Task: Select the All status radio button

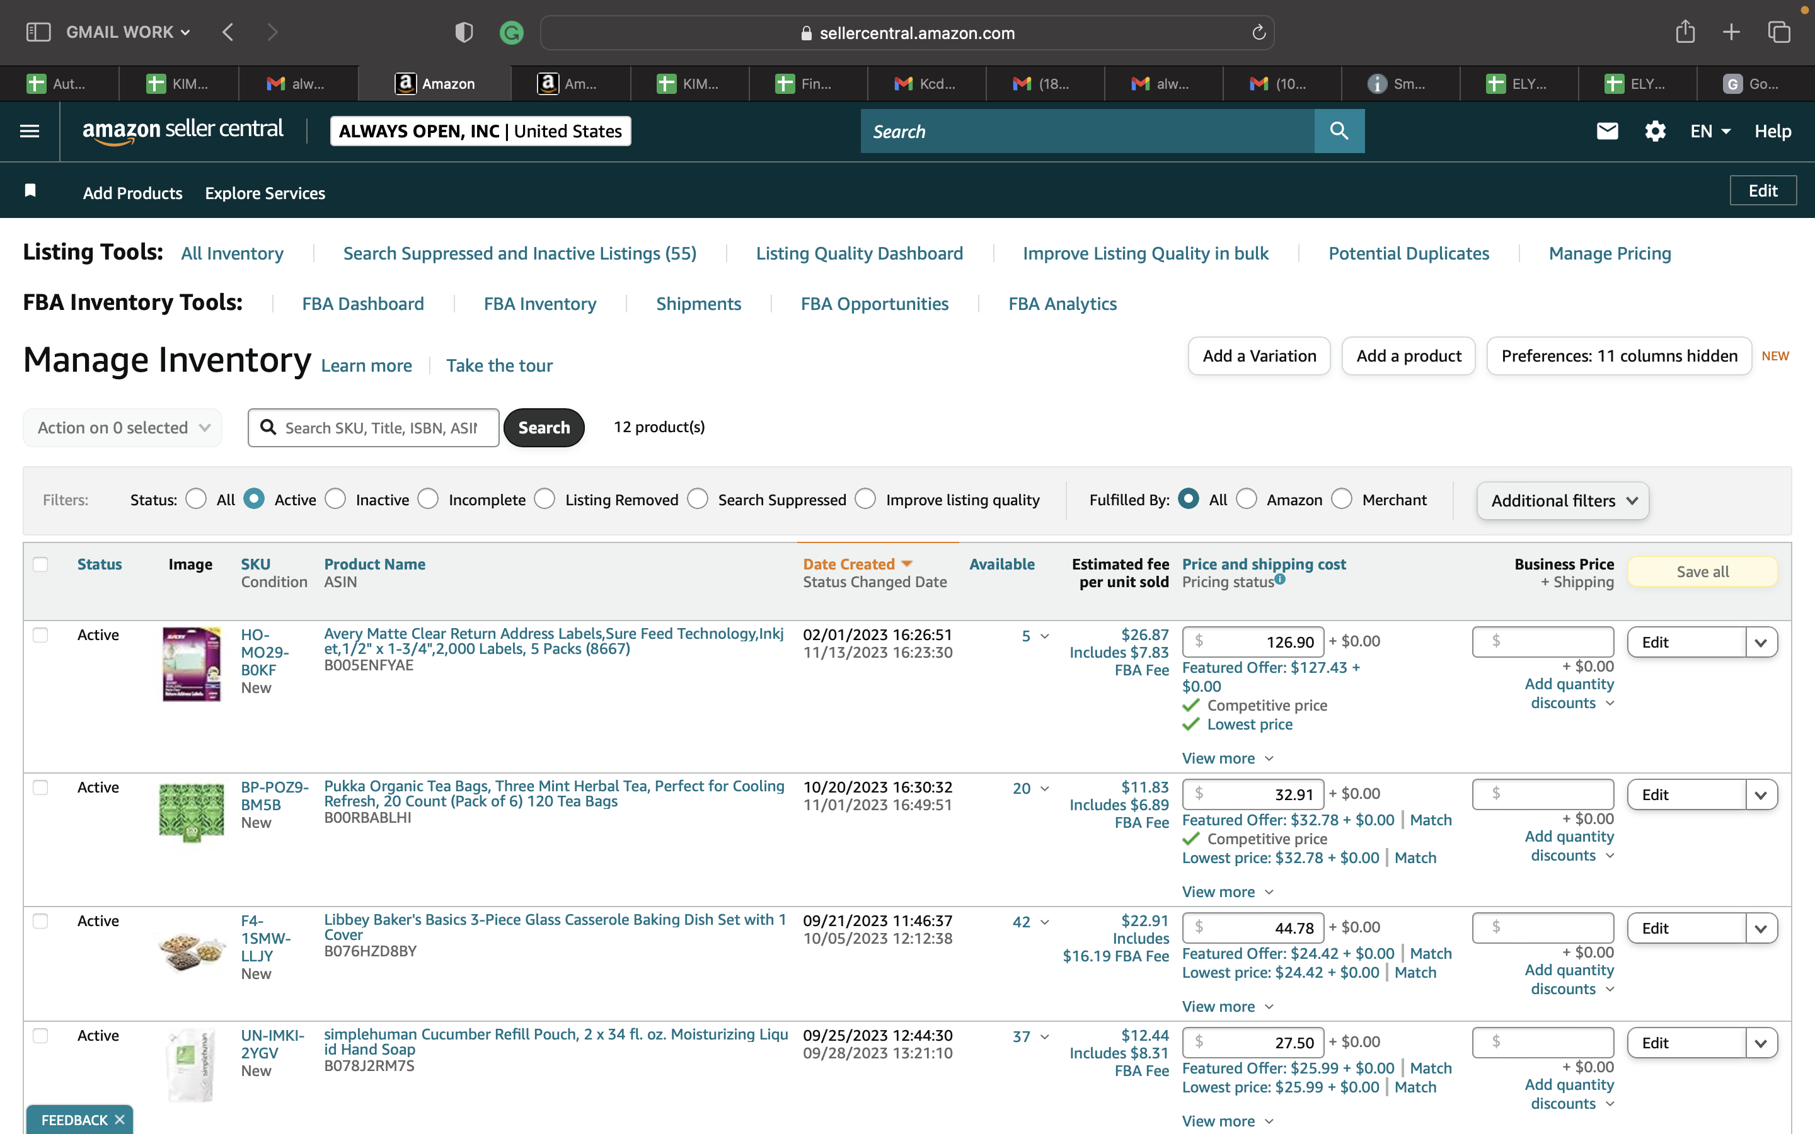Action: pos(196,499)
